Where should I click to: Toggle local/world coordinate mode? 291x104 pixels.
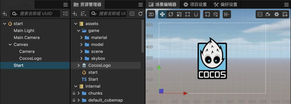[216, 14]
